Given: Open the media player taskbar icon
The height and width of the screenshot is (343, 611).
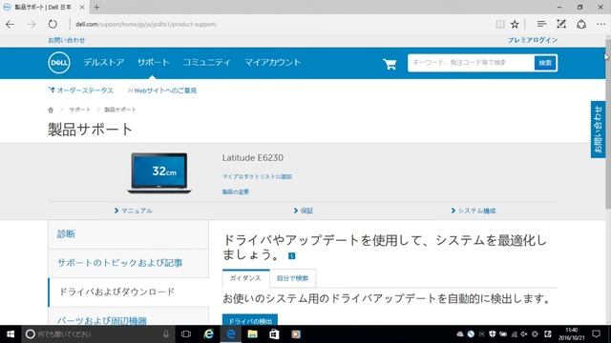Looking at the screenshot, I should click(x=296, y=334).
